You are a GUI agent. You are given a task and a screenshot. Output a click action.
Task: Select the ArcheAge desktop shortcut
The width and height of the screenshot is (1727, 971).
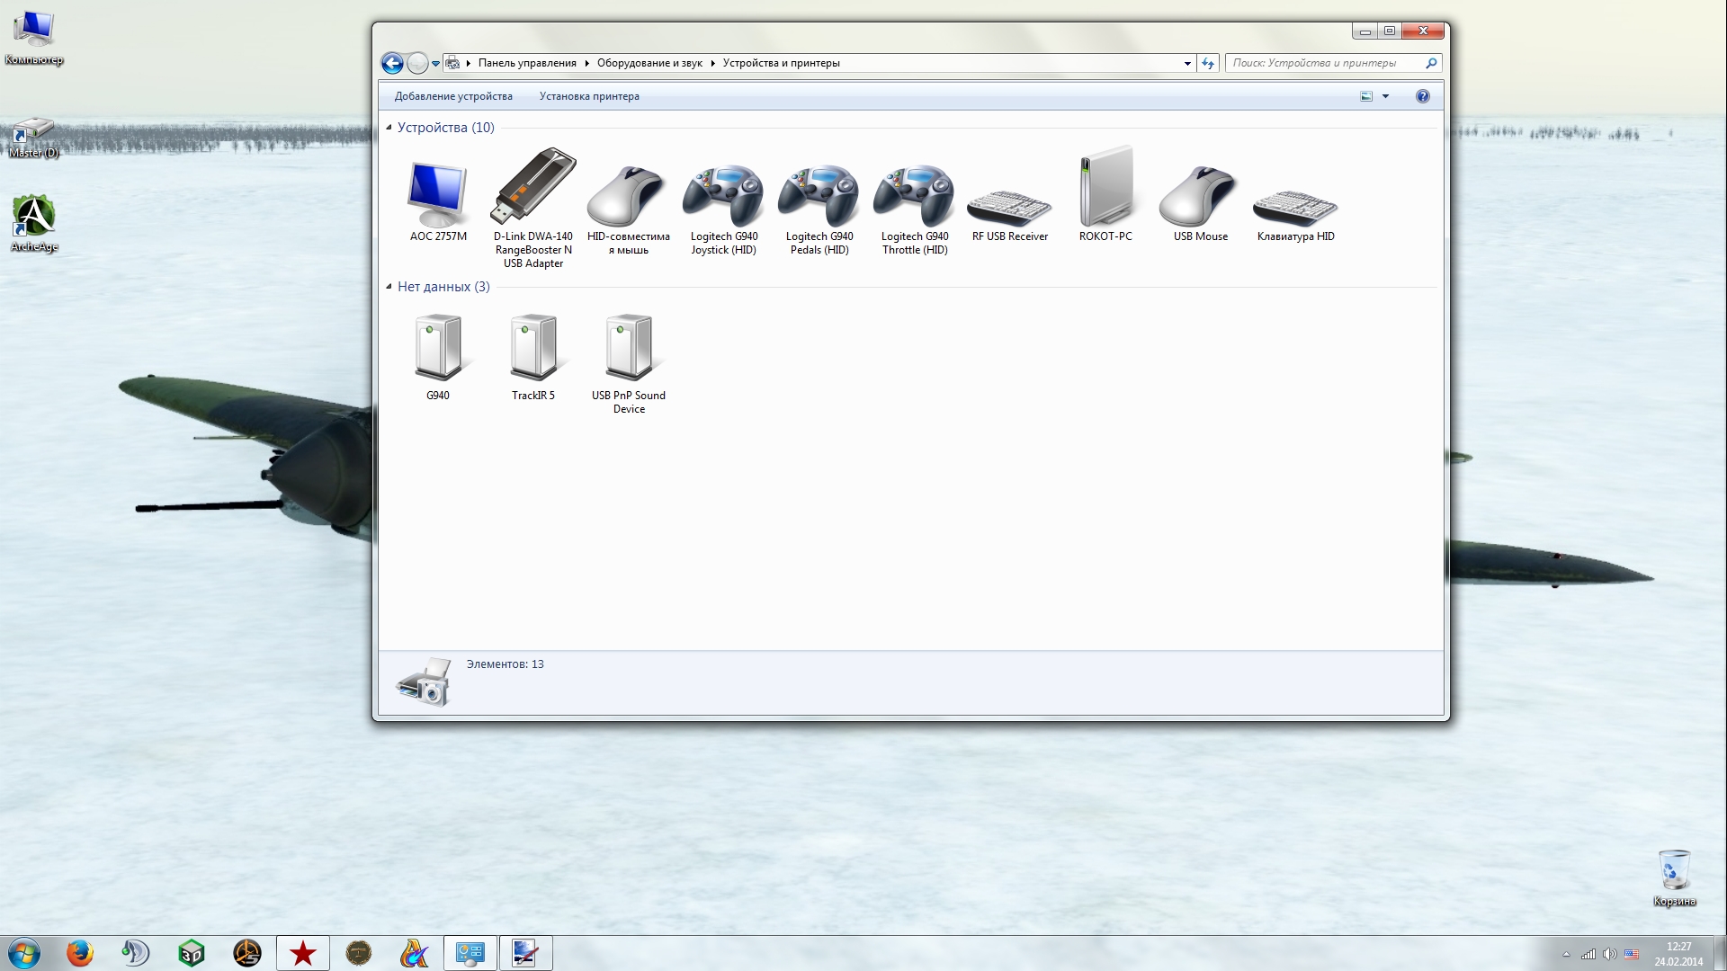coord(34,224)
